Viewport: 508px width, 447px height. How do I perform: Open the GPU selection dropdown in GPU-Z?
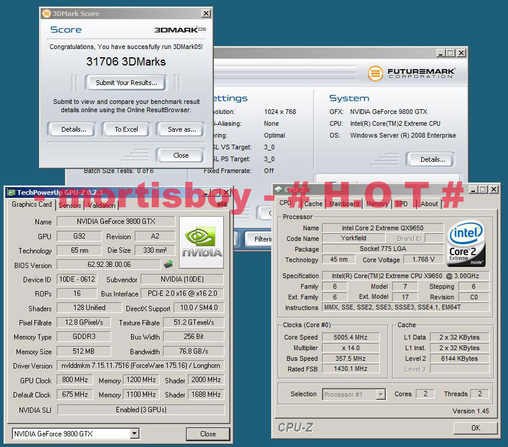click(135, 433)
